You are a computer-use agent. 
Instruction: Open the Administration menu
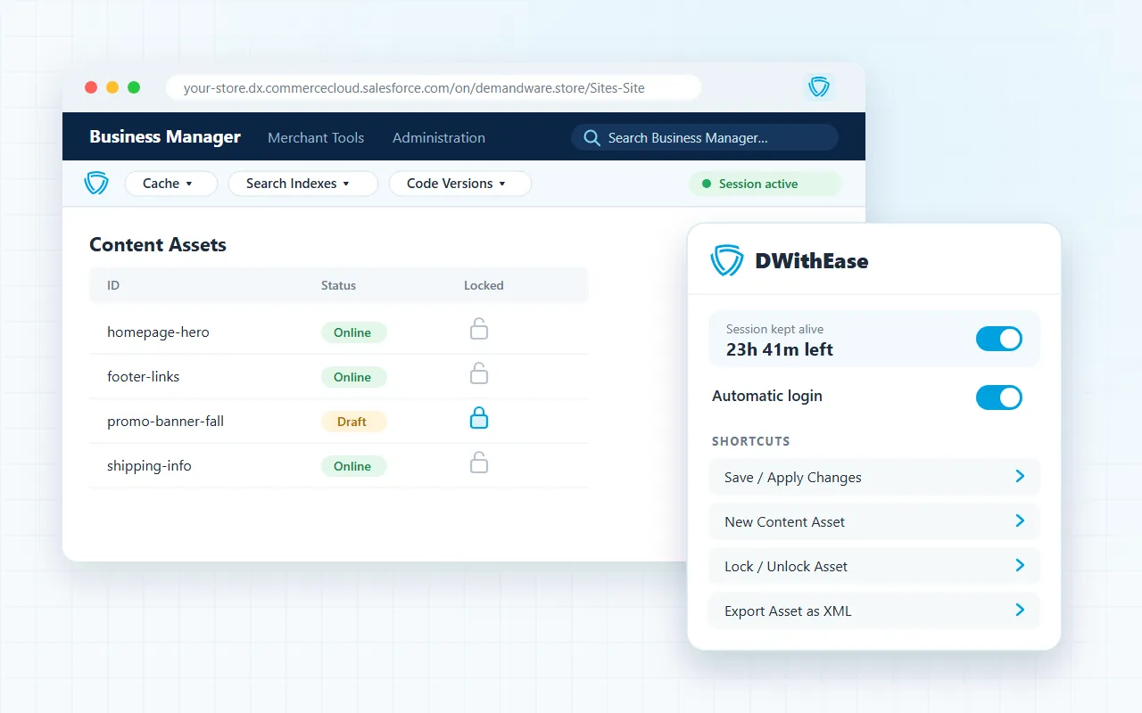tap(439, 137)
